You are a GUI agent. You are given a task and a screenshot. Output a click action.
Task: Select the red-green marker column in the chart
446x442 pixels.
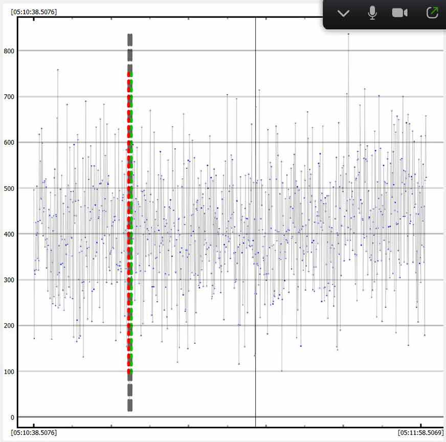130,223
